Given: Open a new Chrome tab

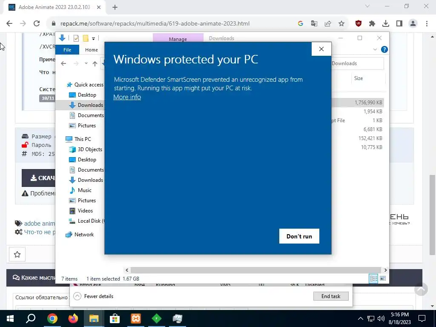Looking at the screenshot, I should [115, 7].
